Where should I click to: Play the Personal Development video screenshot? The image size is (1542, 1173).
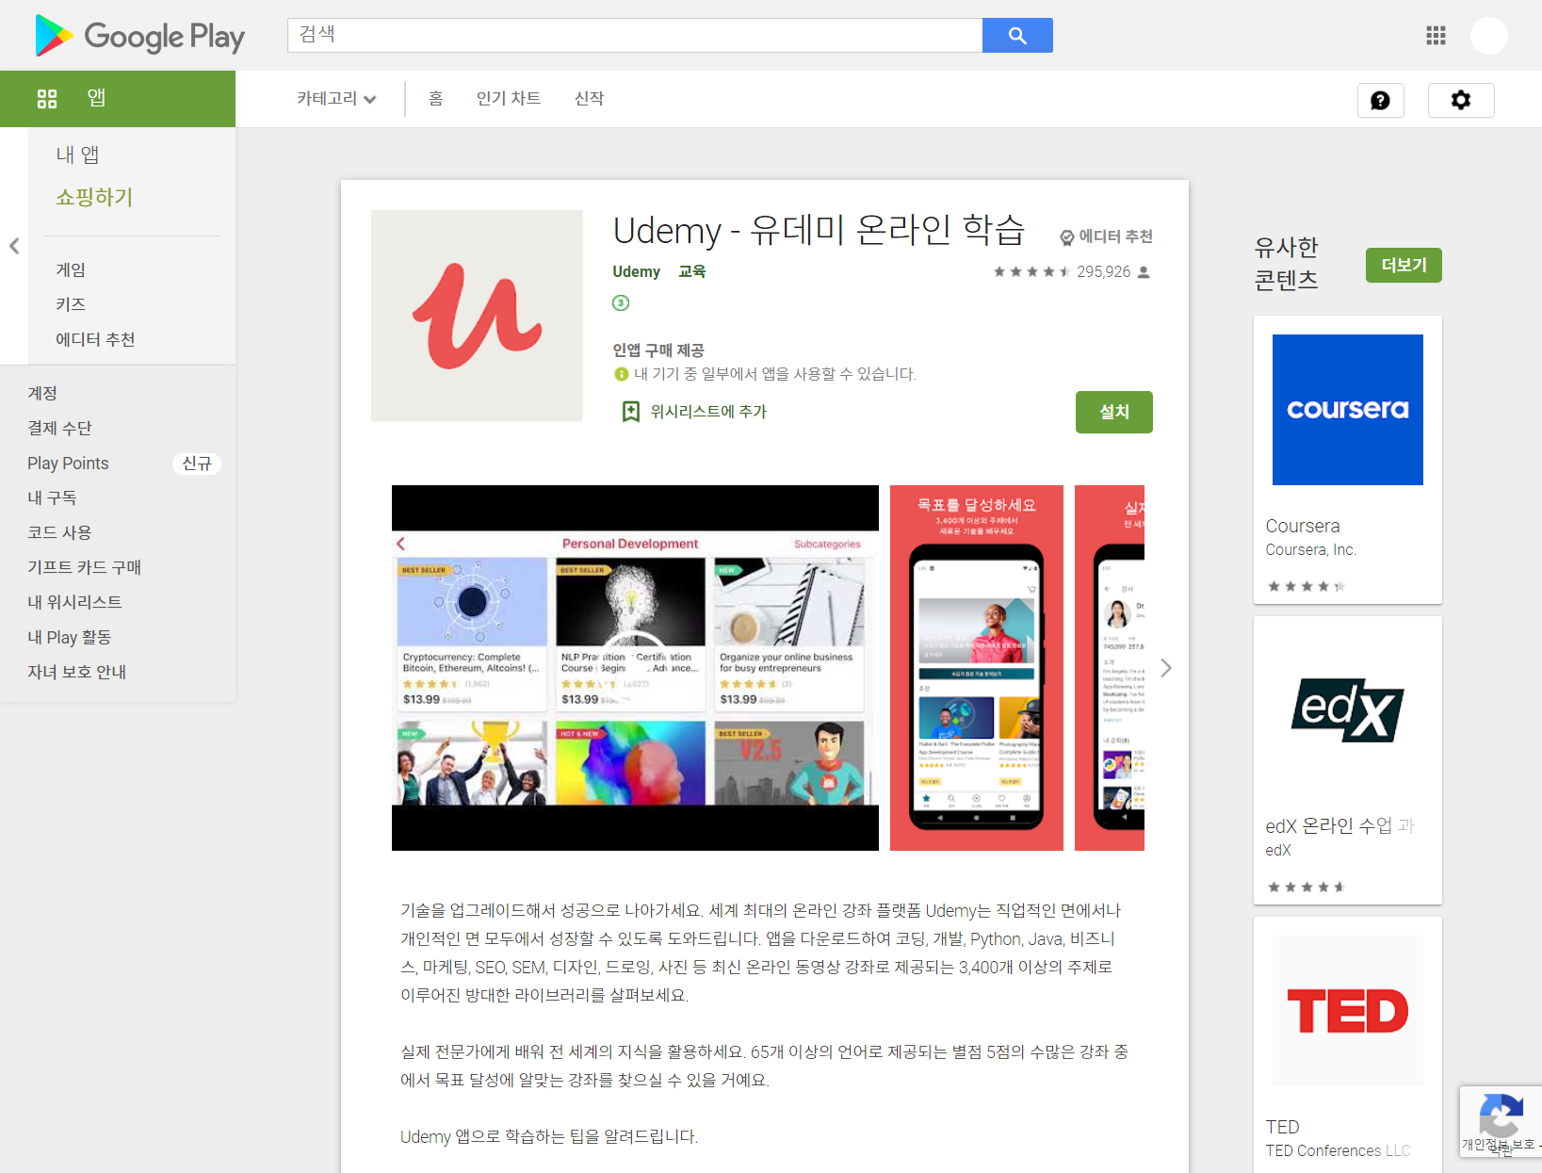tap(635, 668)
